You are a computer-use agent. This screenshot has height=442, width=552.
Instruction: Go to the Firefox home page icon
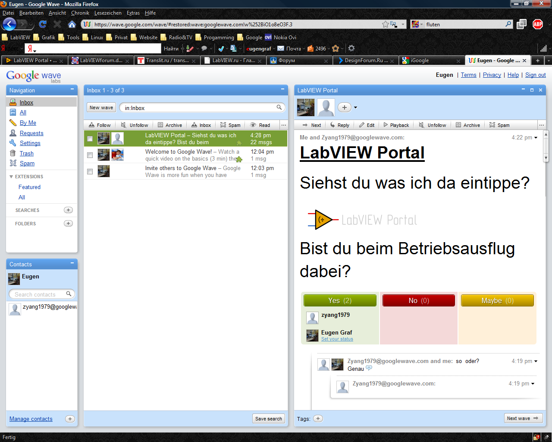pyautogui.click(x=72, y=24)
